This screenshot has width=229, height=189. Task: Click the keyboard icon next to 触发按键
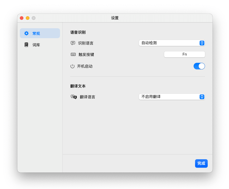pyautogui.click(x=73, y=54)
